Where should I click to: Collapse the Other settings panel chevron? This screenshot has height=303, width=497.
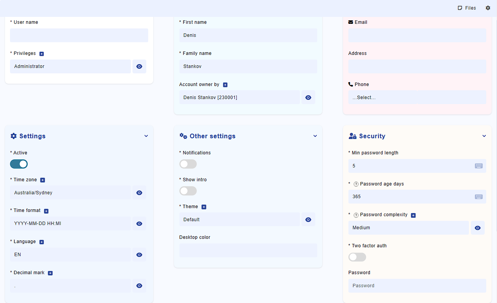315,136
